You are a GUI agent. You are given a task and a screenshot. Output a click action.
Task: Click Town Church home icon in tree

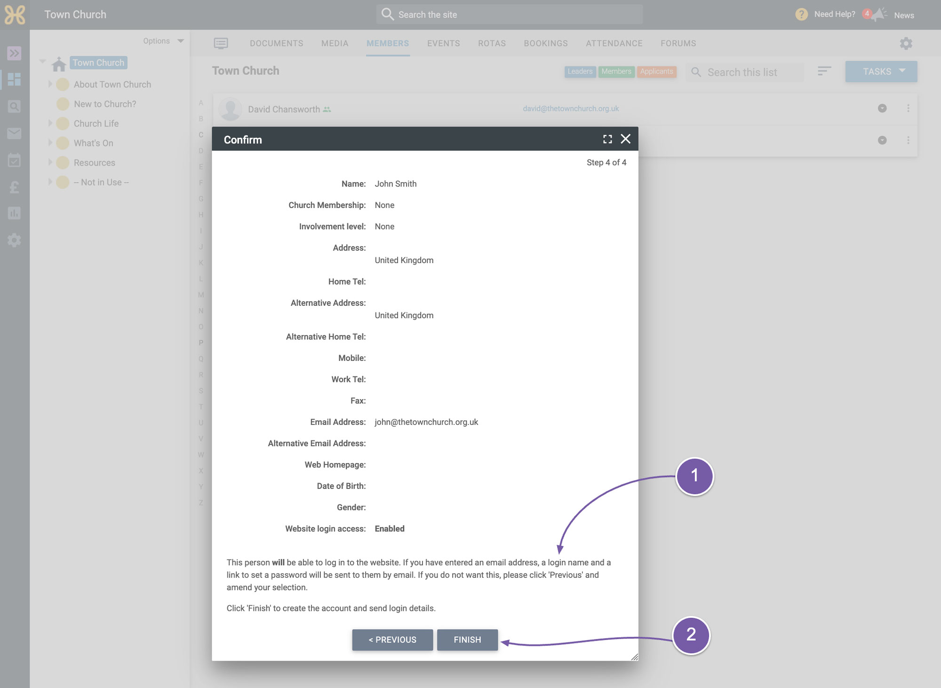click(59, 64)
